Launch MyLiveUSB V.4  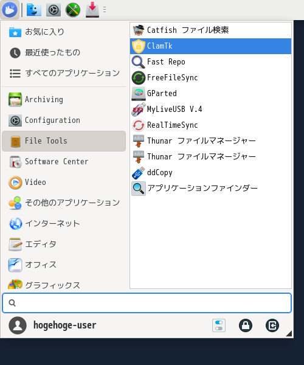click(x=210, y=109)
